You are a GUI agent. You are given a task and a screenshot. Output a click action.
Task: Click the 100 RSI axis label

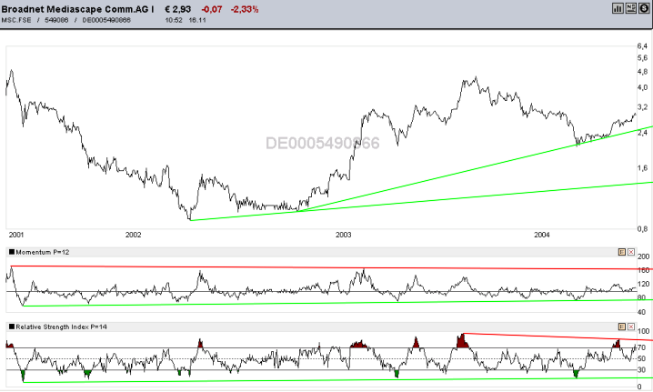(643, 331)
